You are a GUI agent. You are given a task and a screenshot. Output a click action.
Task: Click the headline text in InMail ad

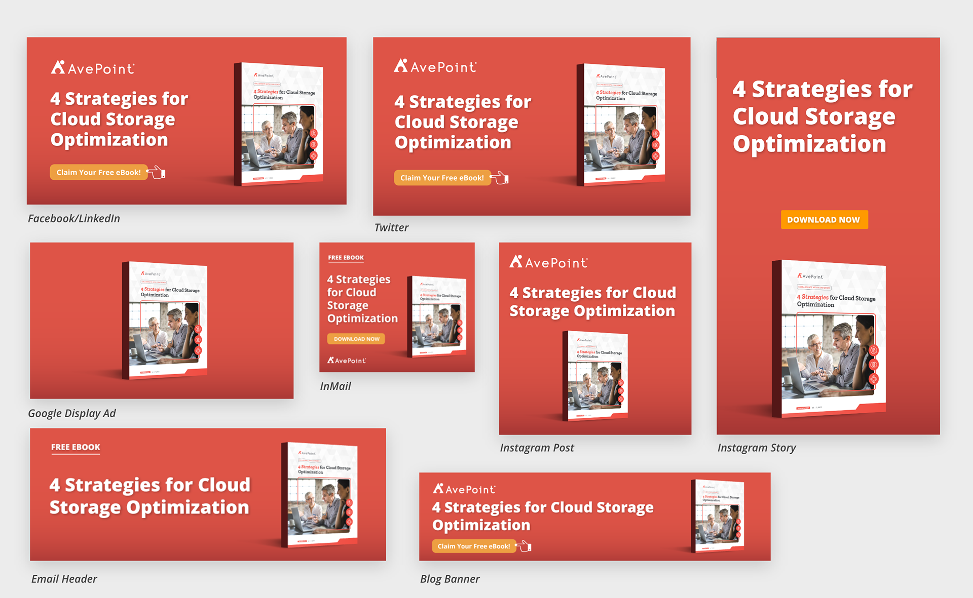pos(362,299)
